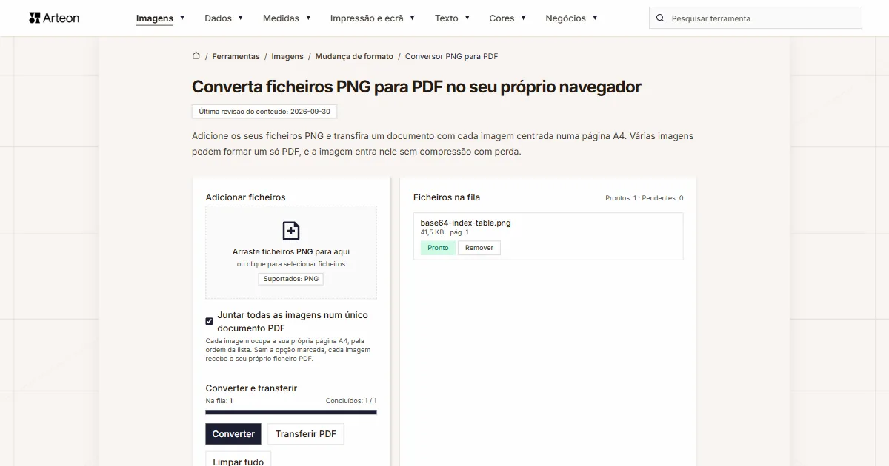889x466 pixels.
Task: Click the Conversor PNG para PDF breadcrumb text
Action: click(451, 56)
